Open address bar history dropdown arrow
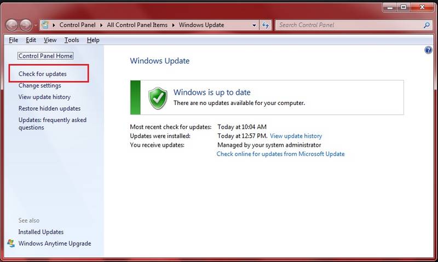 tap(254, 25)
